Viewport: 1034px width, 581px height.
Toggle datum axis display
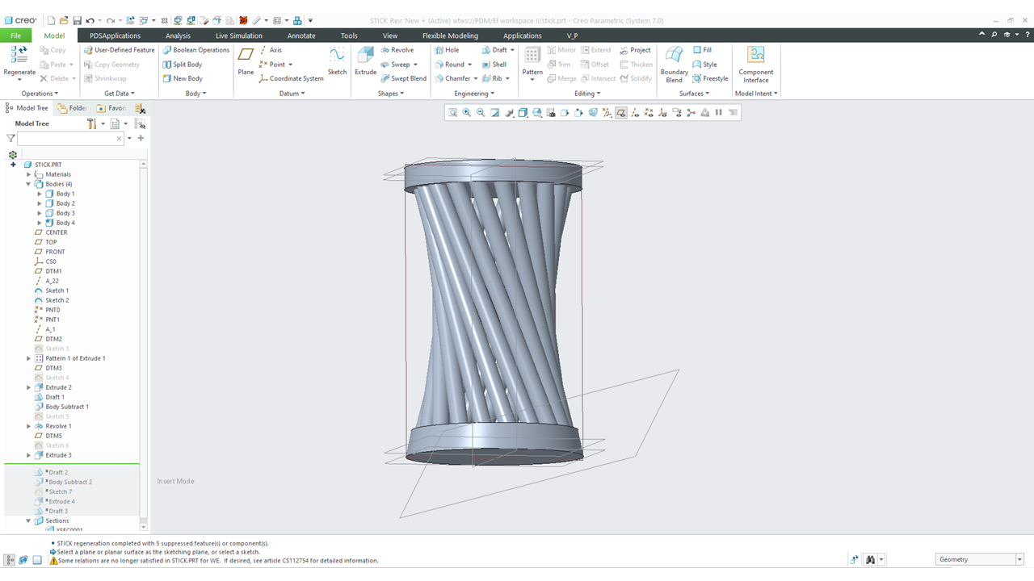point(635,113)
